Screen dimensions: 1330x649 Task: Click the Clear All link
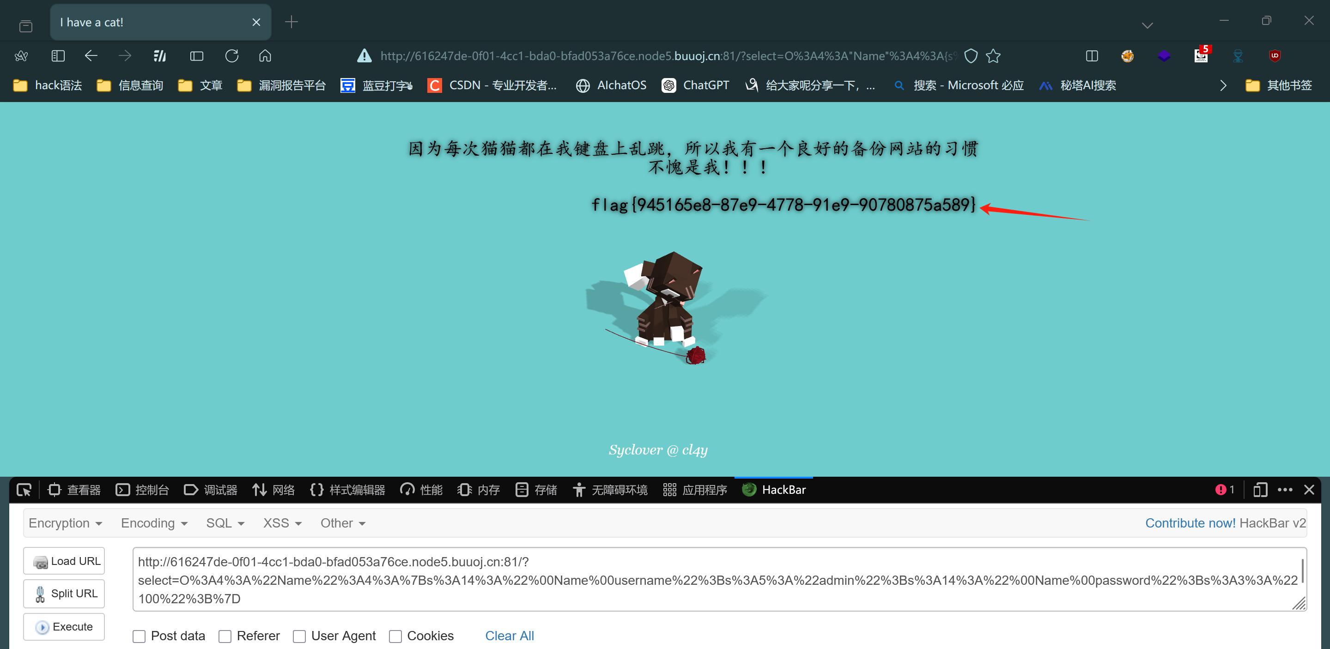[509, 636]
